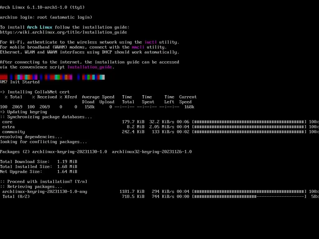Click the extra download progress bar

[x=249, y=127]
